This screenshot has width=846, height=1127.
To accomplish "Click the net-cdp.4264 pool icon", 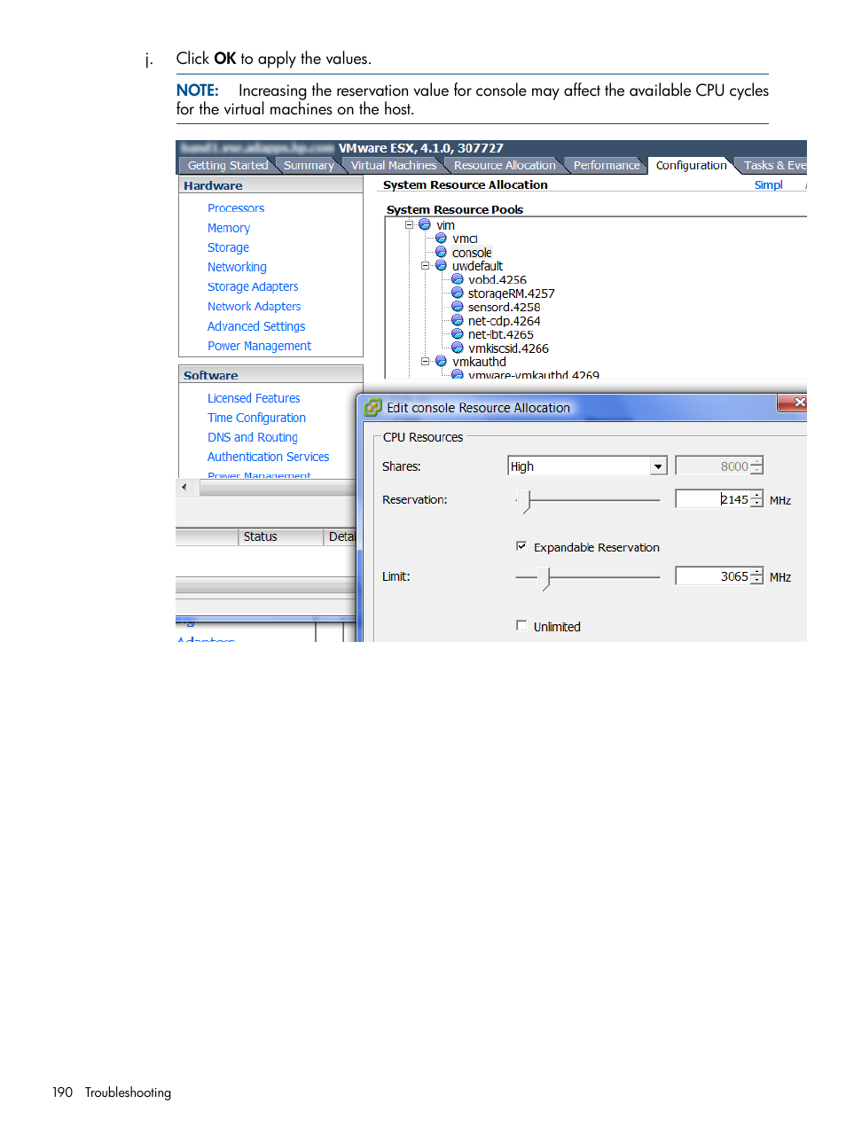I will 458,320.
